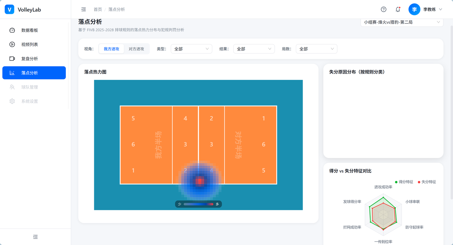
Task: Open 落点分析 menu item
Action: 34,73
